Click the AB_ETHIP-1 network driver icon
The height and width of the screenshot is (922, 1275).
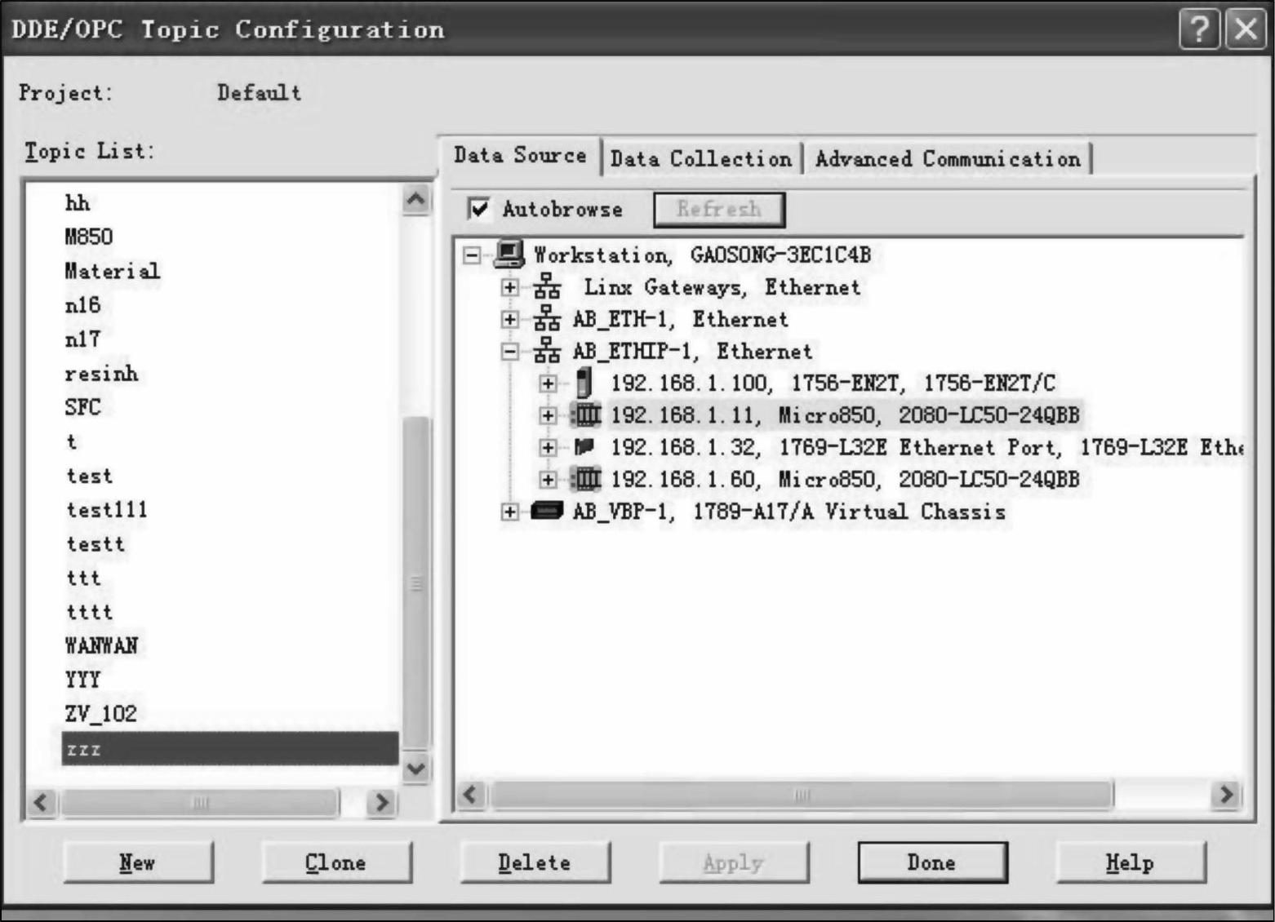[547, 351]
